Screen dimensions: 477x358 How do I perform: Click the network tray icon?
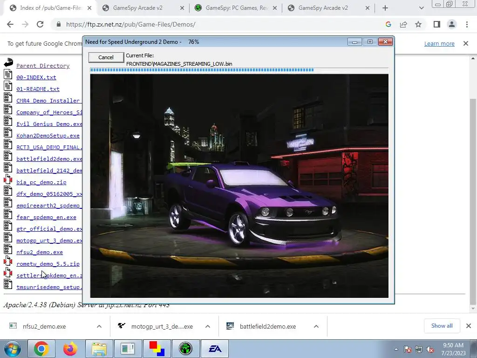click(419, 350)
